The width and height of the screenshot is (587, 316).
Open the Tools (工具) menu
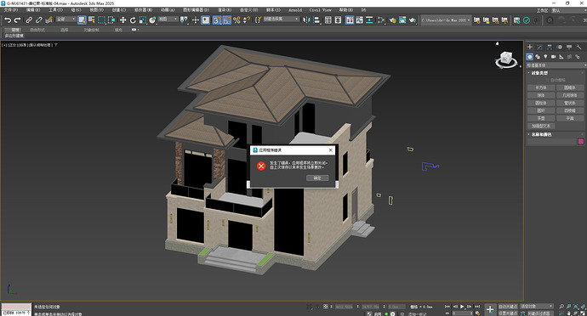pyautogui.click(x=55, y=10)
